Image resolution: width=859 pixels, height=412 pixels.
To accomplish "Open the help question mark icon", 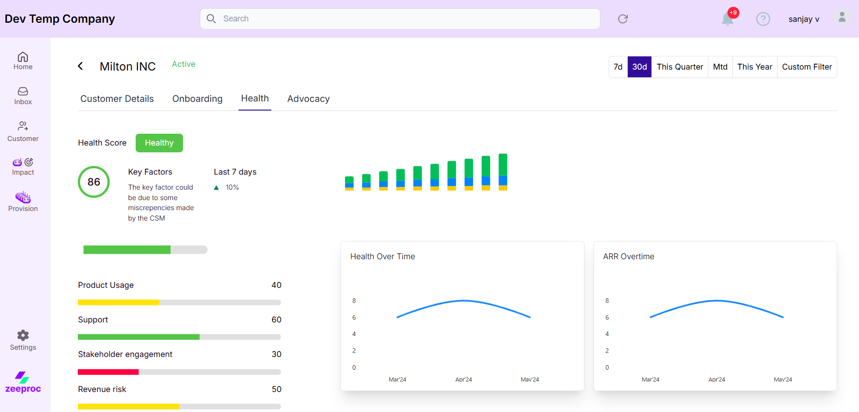I will pos(763,19).
